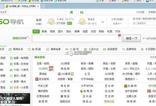Click into the main search input field
This screenshot has height=106, width=156.
pyautogui.click(x=75, y=38)
